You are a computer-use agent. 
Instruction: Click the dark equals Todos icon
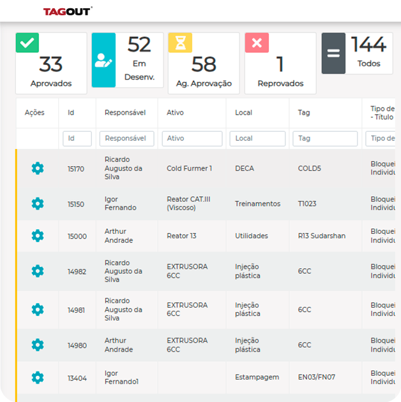click(333, 54)
